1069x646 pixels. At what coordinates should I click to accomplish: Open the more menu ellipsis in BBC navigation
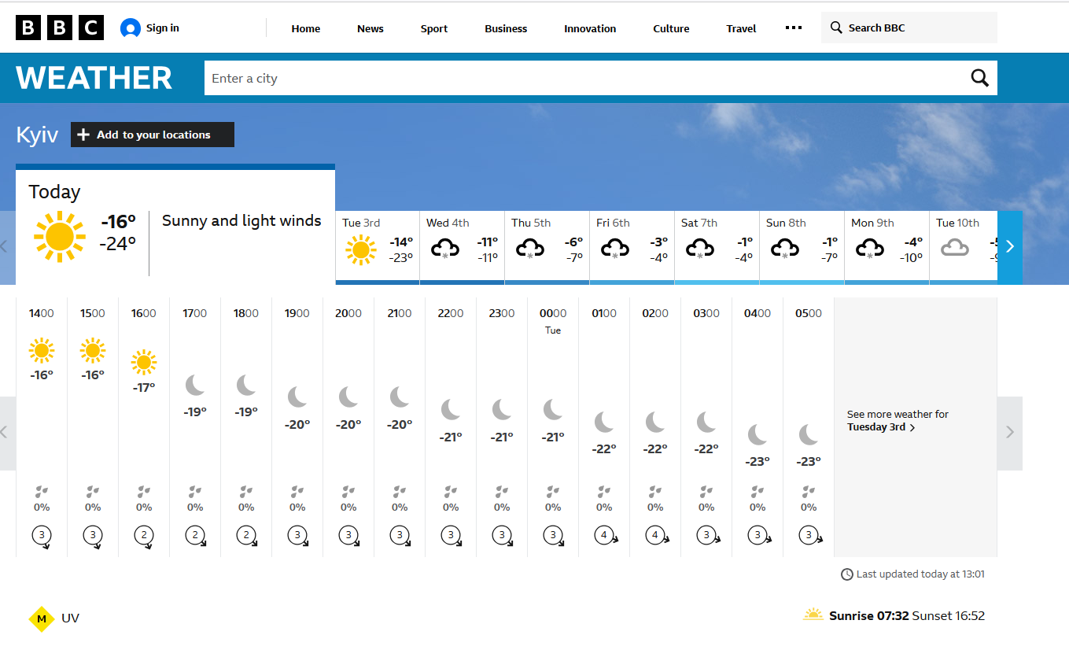click(794, 28)
